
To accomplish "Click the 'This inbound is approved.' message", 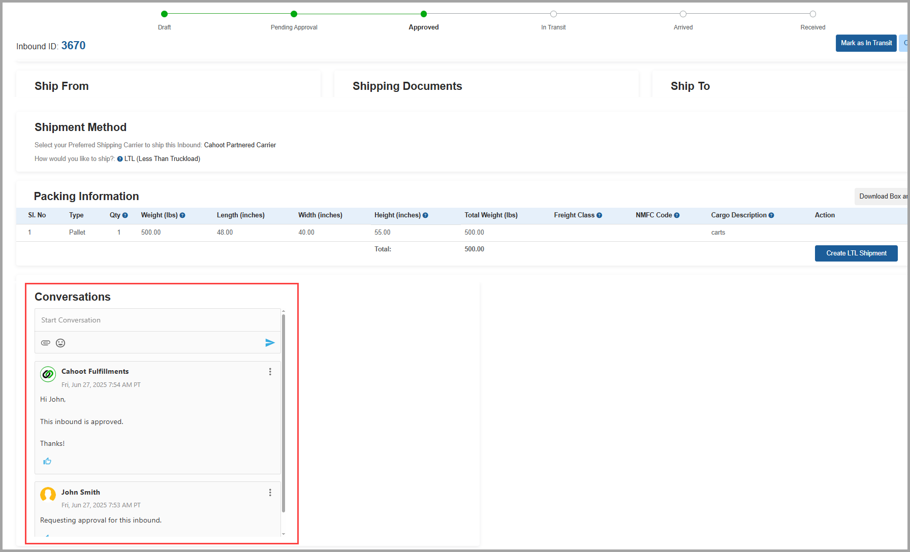I will [81, 422].
